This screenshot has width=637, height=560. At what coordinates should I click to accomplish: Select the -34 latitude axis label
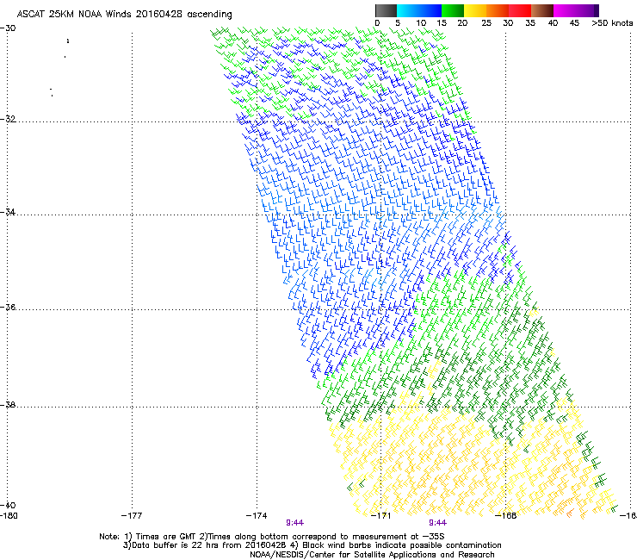[x=8, y=212]
